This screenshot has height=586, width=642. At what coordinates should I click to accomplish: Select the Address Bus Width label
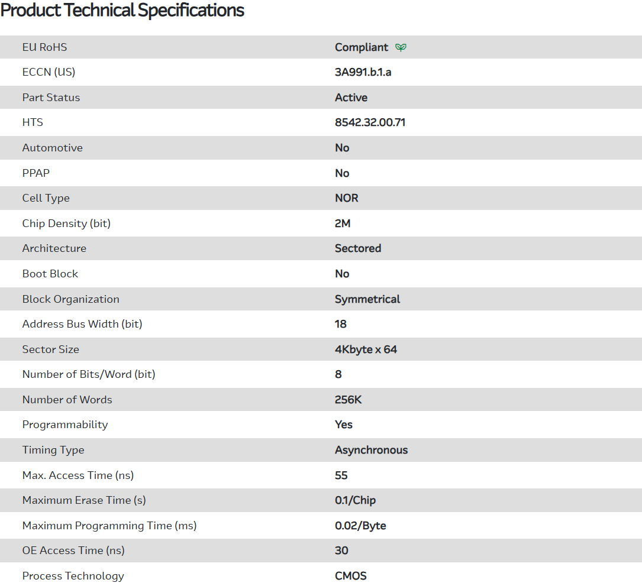[x=82, y=324]
